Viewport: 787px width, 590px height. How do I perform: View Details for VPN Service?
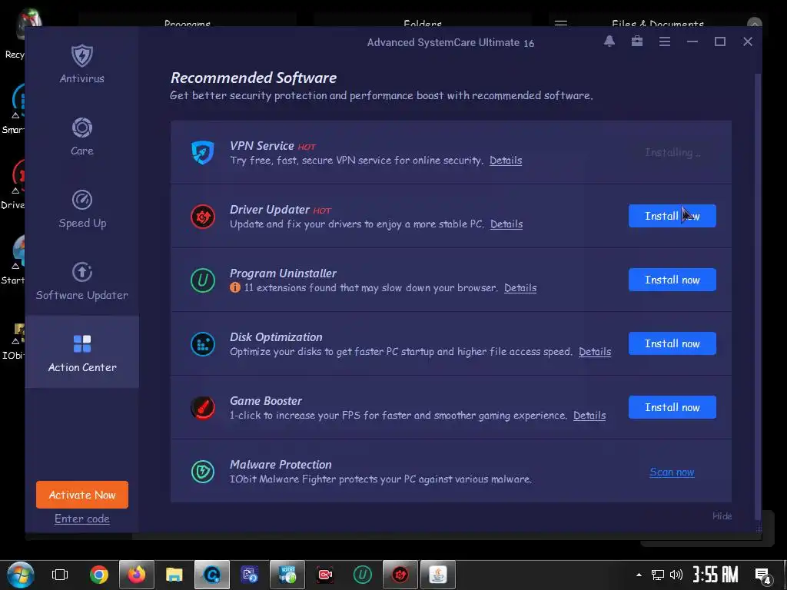coord(506,160)
